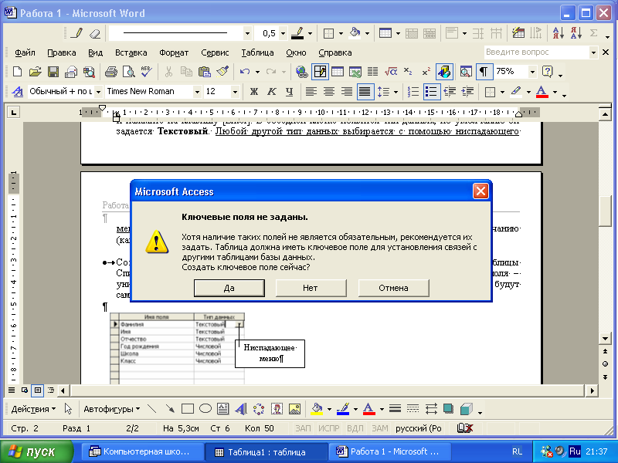The image size is (618, 463).
Task: Click the Undo arrow icon
Action: tap(245, 72)
